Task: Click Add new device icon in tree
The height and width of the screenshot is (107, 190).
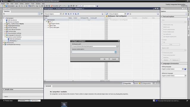Action: tap(7, 20)
